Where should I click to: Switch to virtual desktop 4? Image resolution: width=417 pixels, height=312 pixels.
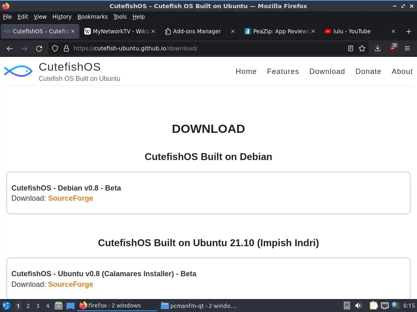(x=48, y=306)
